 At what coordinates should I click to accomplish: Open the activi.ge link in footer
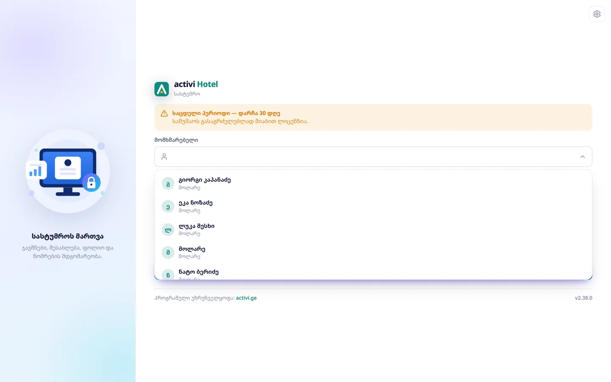pos(246,298)
